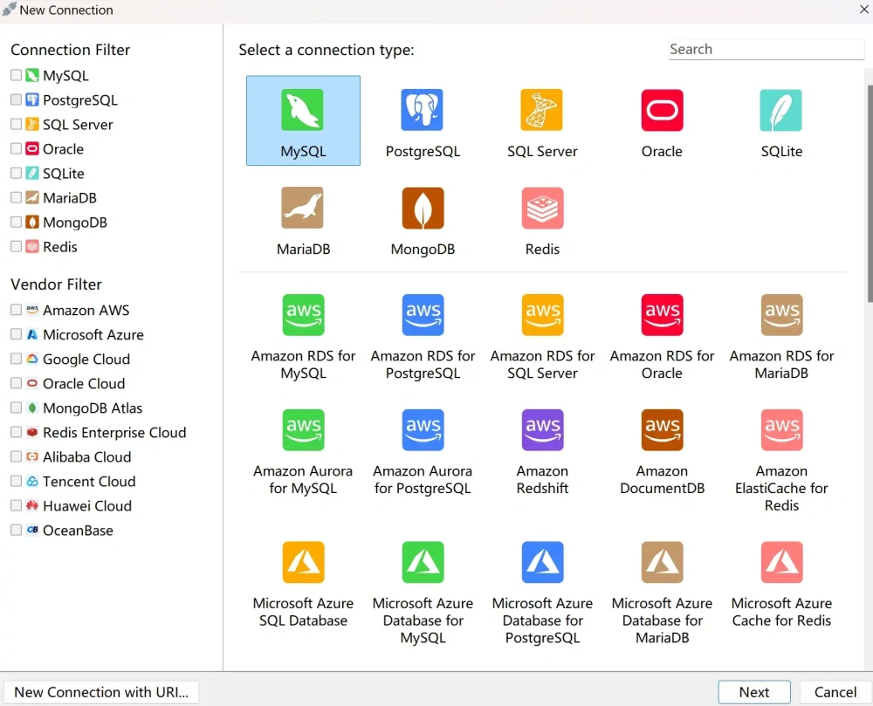
Task: Enable the Oracle connection filter checkbox
Action: (16, 148)
